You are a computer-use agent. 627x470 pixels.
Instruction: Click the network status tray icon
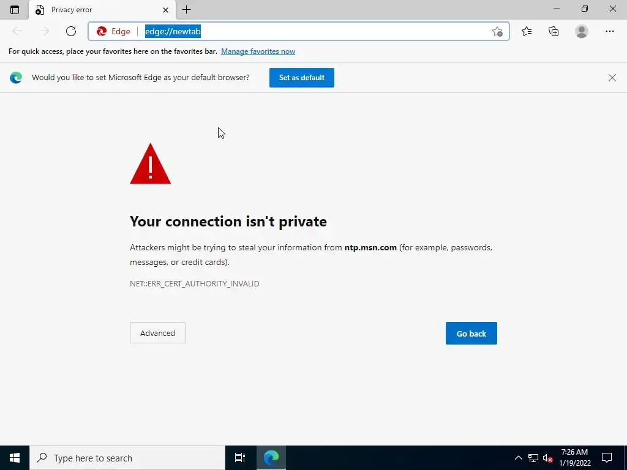pos(533,458)
